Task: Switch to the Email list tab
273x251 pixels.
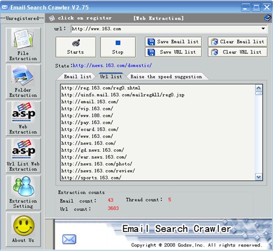Action: [x=78, y=77]
